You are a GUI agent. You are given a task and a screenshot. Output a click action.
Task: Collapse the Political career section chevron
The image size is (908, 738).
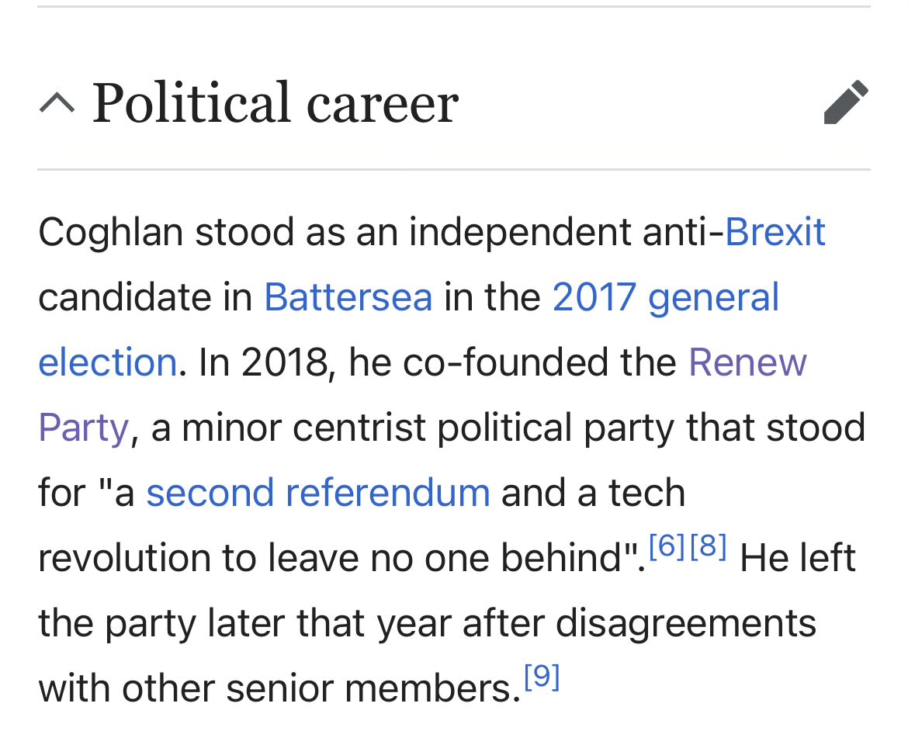(x=57, y=103)
